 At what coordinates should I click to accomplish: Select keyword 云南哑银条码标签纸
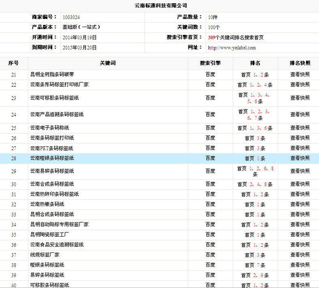52,158
